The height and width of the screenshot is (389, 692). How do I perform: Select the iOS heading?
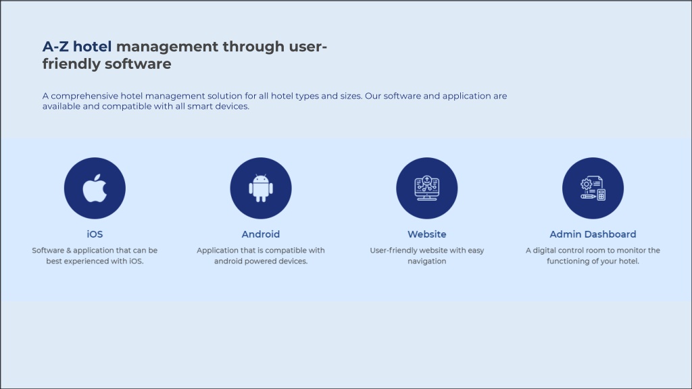click(95, 234)
